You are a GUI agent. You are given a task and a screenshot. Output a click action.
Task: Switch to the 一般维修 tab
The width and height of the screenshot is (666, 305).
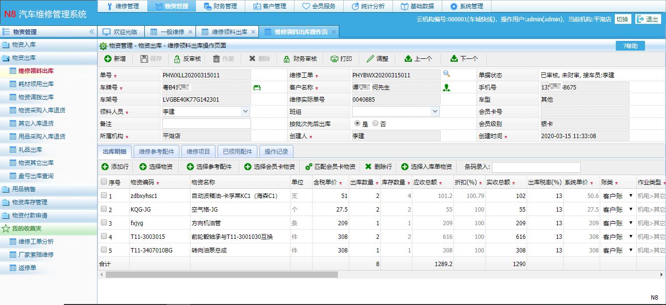168,32
